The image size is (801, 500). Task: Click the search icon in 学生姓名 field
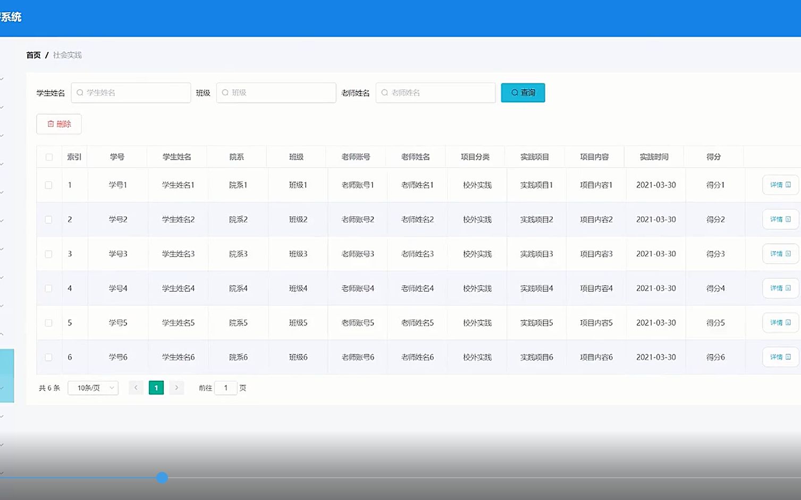(x=80, y=93)
